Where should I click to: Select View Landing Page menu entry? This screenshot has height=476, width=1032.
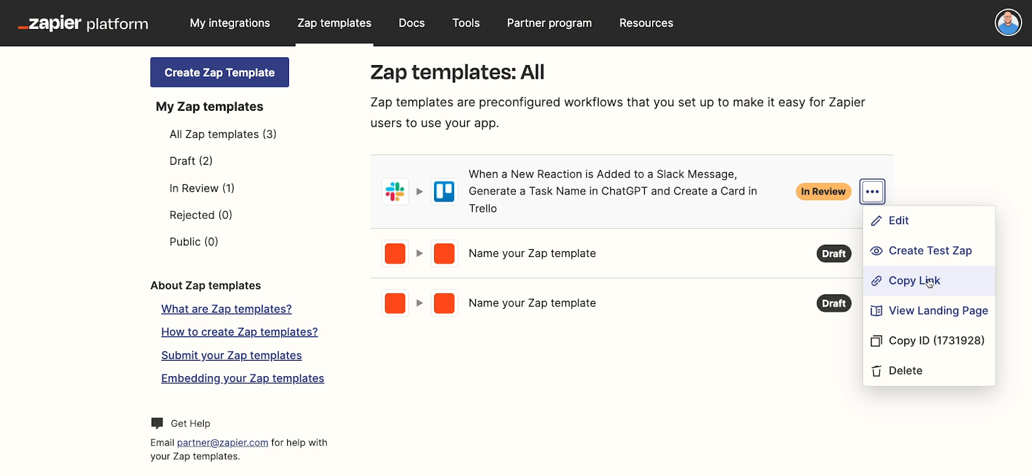929,311
